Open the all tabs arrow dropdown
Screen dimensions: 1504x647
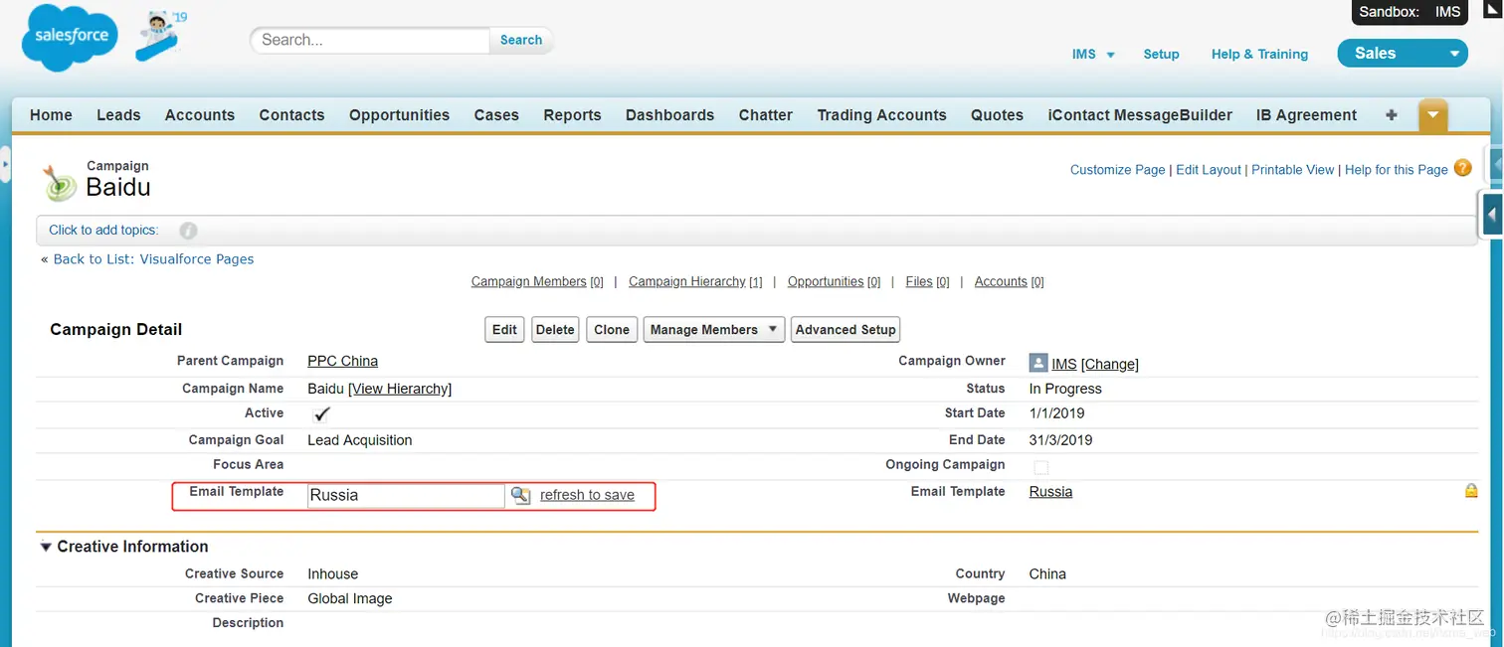[1432, 115]
